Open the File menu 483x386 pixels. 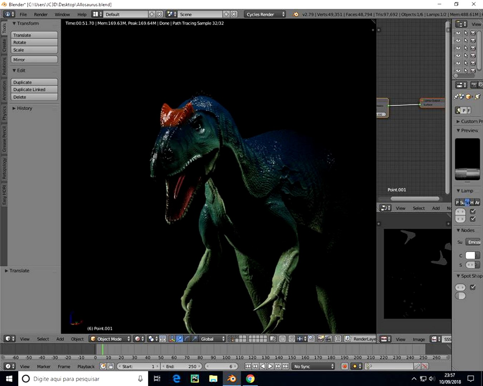23,14
